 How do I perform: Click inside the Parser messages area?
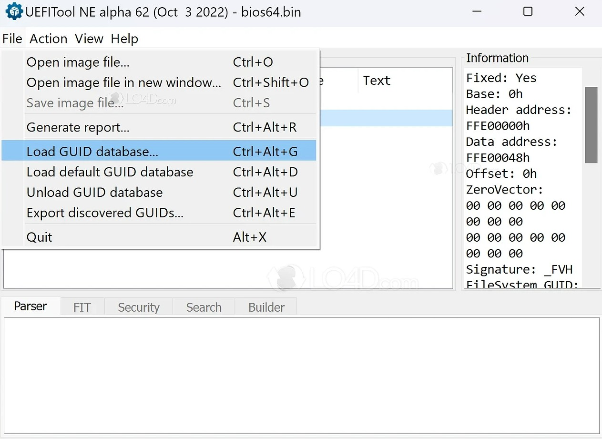coord(301,376)
